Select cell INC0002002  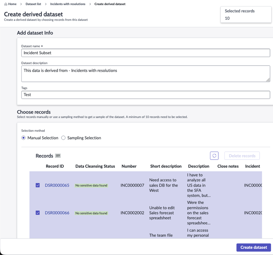click(x=132, y=213)
